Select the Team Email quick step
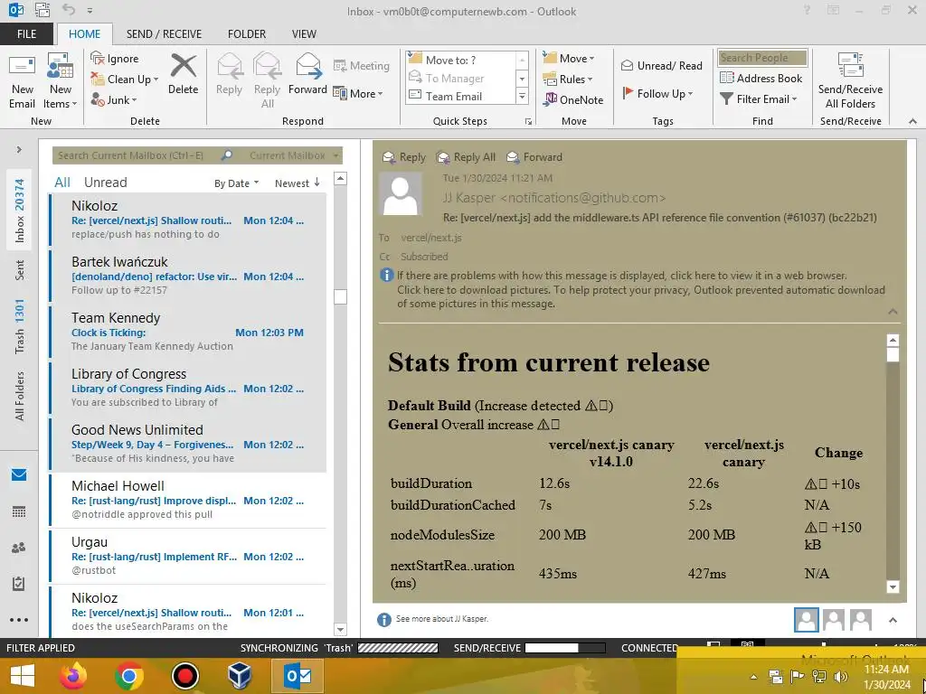926x694 pixels. click(461, 96)
